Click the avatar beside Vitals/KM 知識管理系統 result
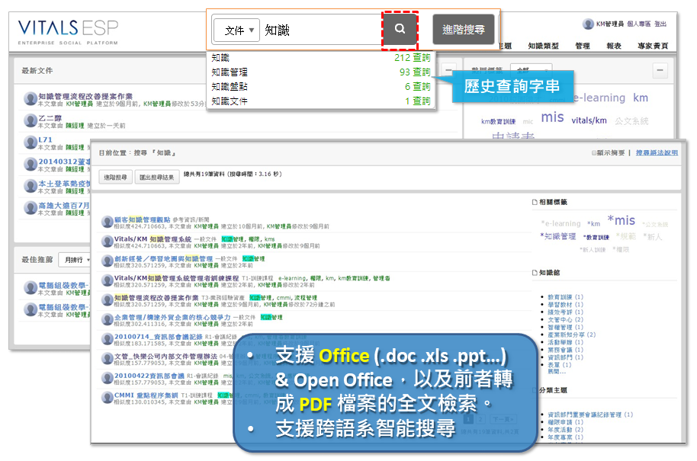The height and width of the screenshot is (461, 697). (107, 241)
